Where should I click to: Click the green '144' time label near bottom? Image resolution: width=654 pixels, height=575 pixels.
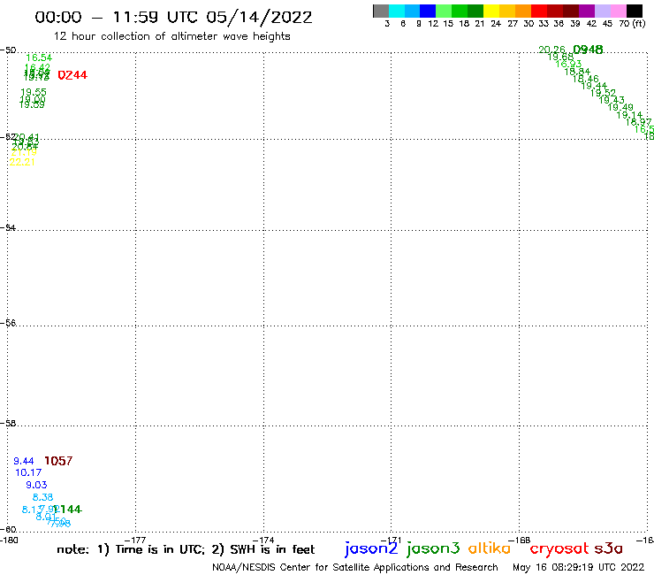coord(68,510)
